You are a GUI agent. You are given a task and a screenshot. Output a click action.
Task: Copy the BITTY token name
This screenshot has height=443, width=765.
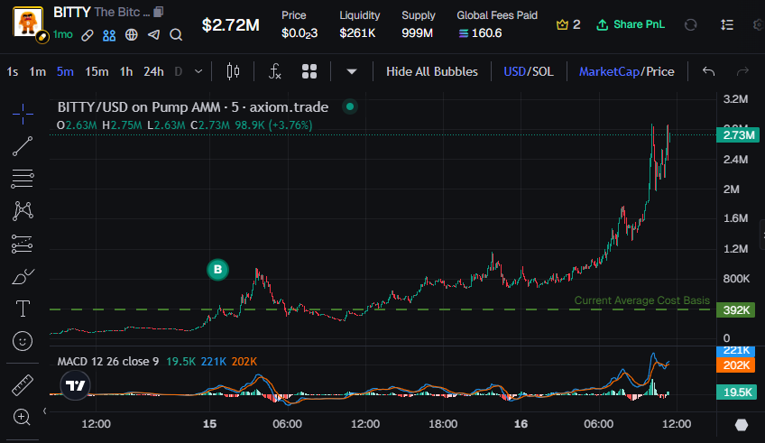(x=159, y=13)
